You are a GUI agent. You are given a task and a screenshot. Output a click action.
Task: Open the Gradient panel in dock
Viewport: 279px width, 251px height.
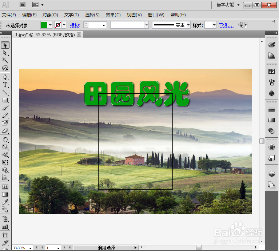[271, 120]
